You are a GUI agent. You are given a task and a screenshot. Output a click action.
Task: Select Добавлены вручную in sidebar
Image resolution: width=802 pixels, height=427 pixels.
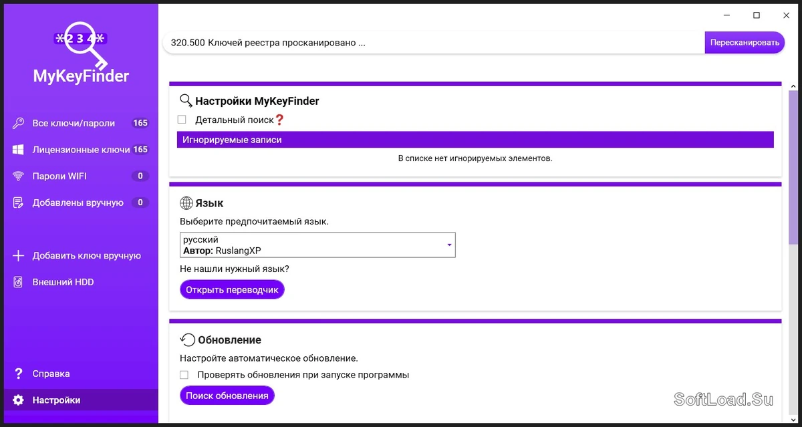(x=81, y=202)
